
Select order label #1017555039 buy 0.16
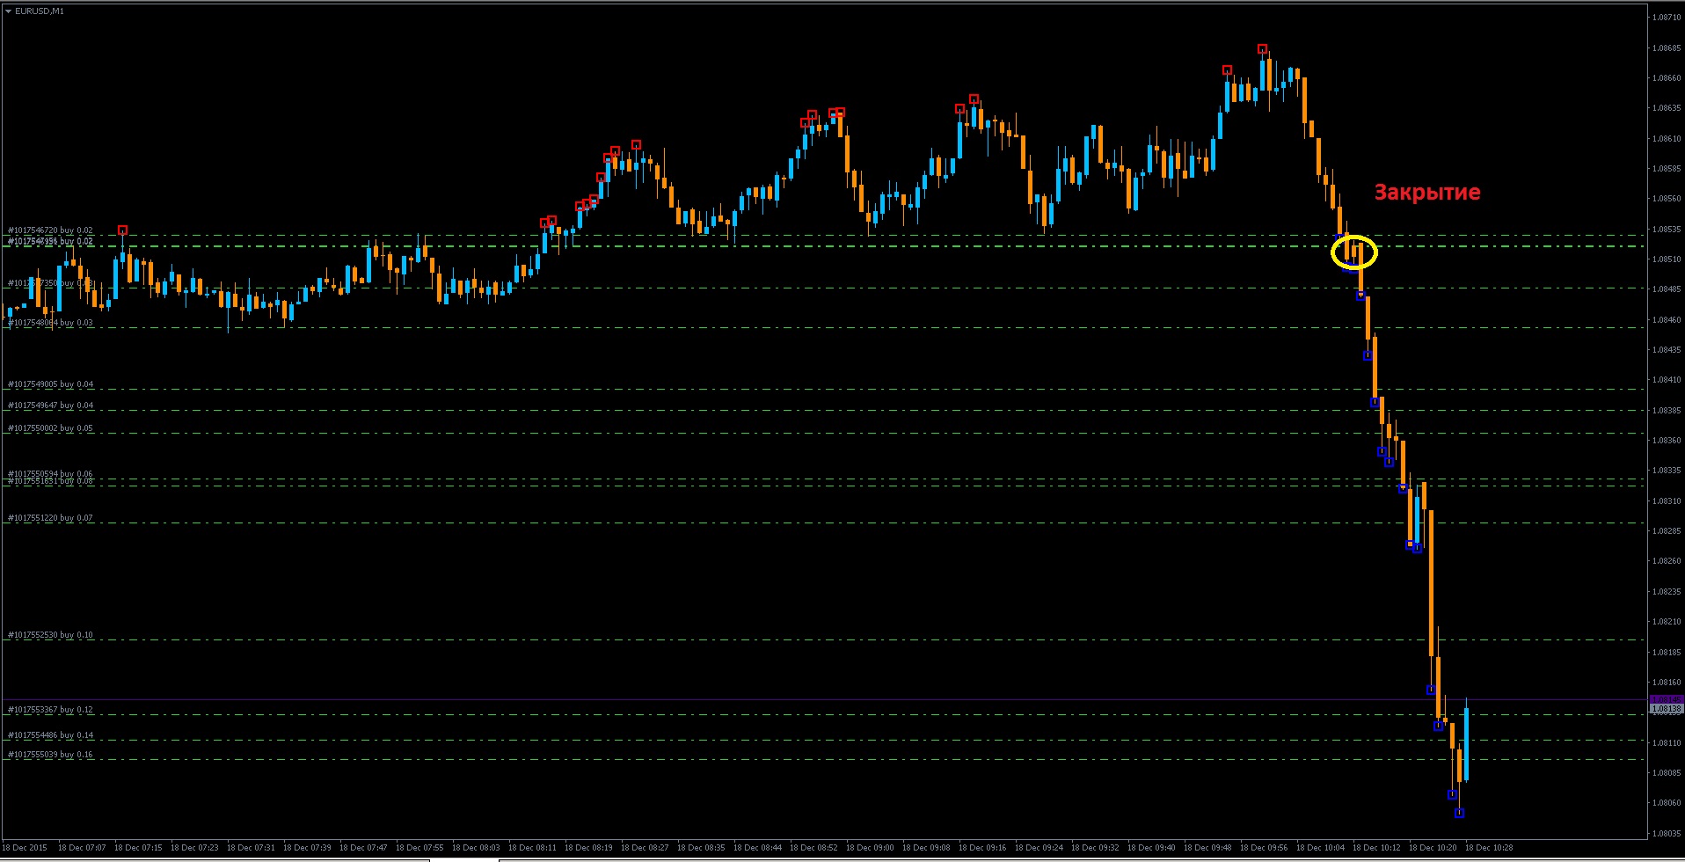click(50, 755)
